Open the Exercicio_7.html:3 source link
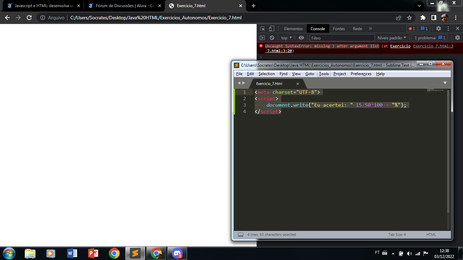 pyautogui.click(x=433, y=46)
